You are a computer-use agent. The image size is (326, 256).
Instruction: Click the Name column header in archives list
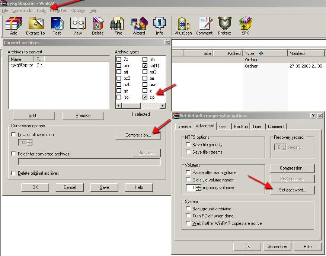(22, 59)
